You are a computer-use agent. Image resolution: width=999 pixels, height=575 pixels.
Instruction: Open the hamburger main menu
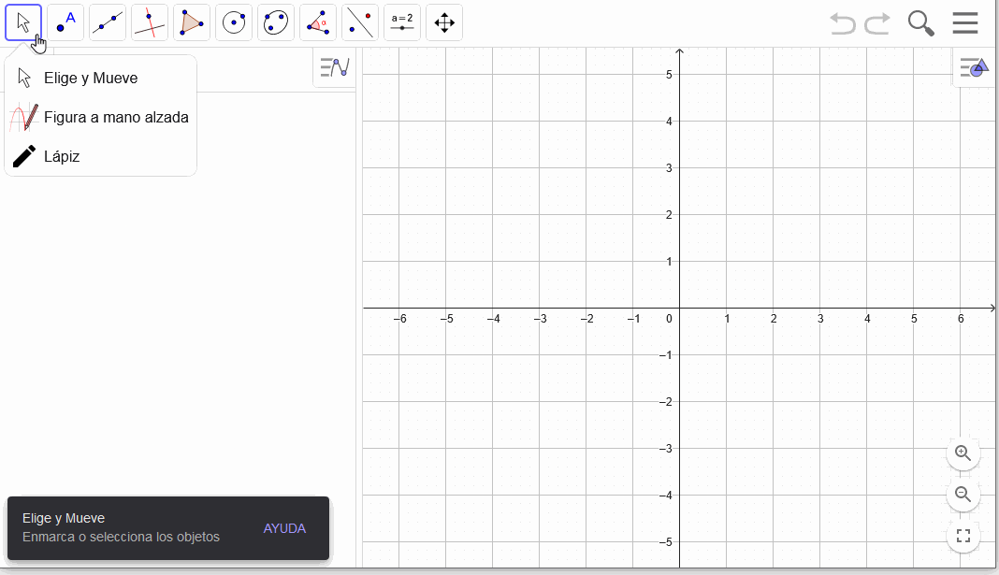pyautogui.click(x=965, y=23)
